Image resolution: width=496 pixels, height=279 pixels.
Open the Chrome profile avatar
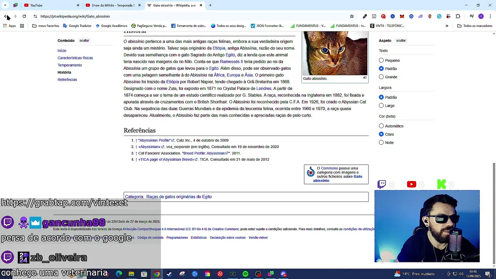(x=481, y=16)
